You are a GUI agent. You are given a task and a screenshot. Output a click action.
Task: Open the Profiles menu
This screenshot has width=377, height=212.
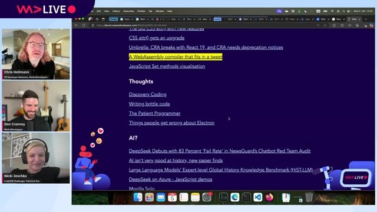click(x=141, y=11)
